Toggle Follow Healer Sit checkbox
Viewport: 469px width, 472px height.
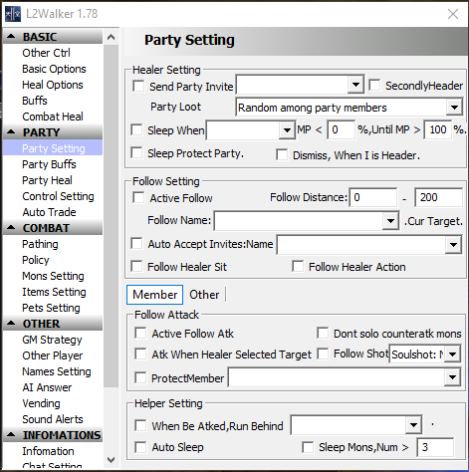tap(136, 266)
